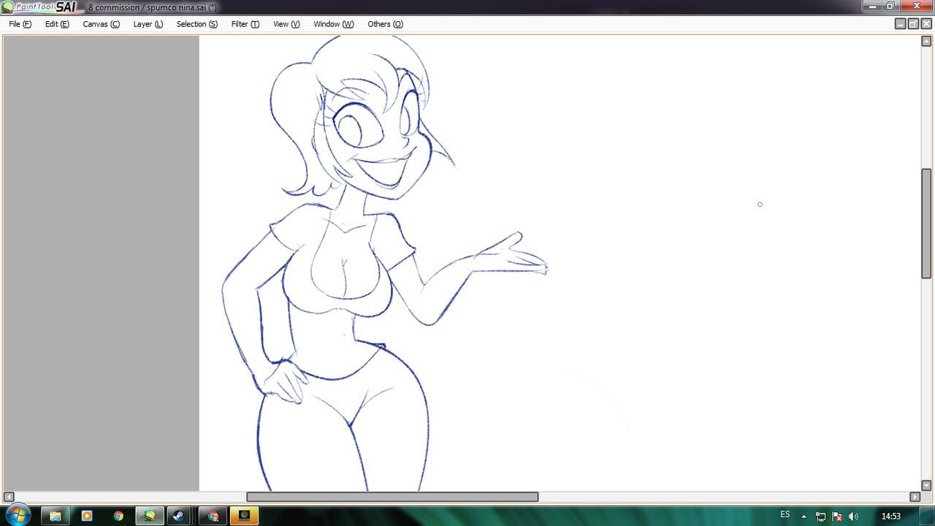Click the 14:53 taskbar clock

pos(890,517)
